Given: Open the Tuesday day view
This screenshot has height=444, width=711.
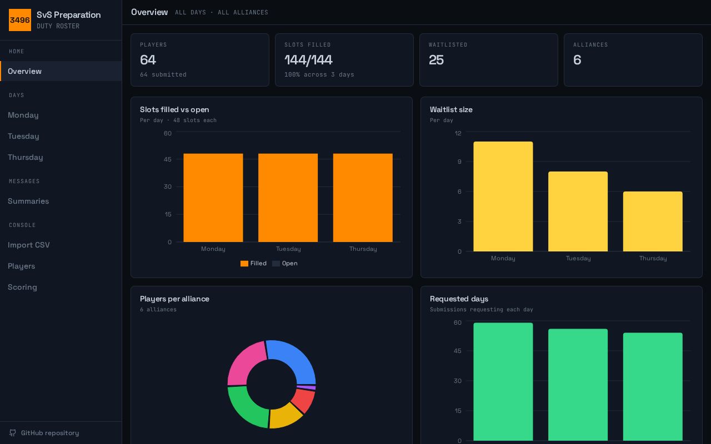Looking at the screenshot, I should click(x=61, y=136).
